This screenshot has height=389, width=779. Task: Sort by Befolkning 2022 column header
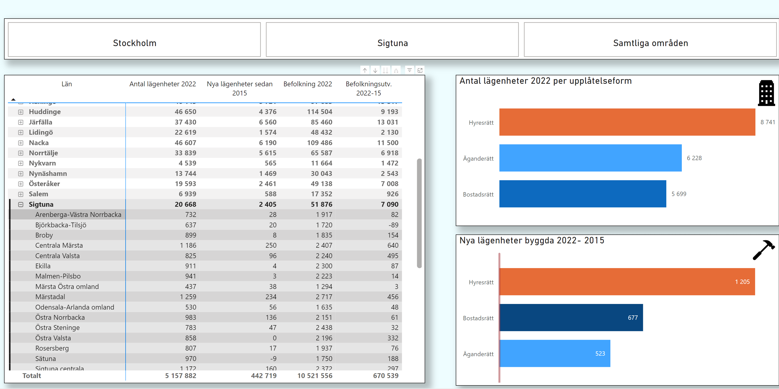(307, 84)
